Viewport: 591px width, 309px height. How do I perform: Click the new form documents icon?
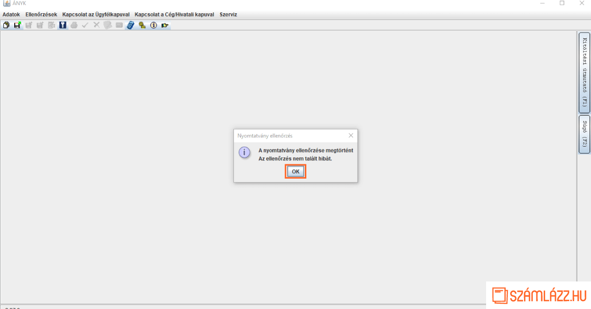(x=6, y=25)
